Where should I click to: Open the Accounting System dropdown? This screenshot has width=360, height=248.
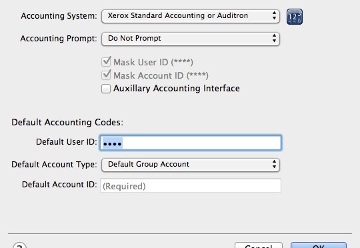click(191, 16)
